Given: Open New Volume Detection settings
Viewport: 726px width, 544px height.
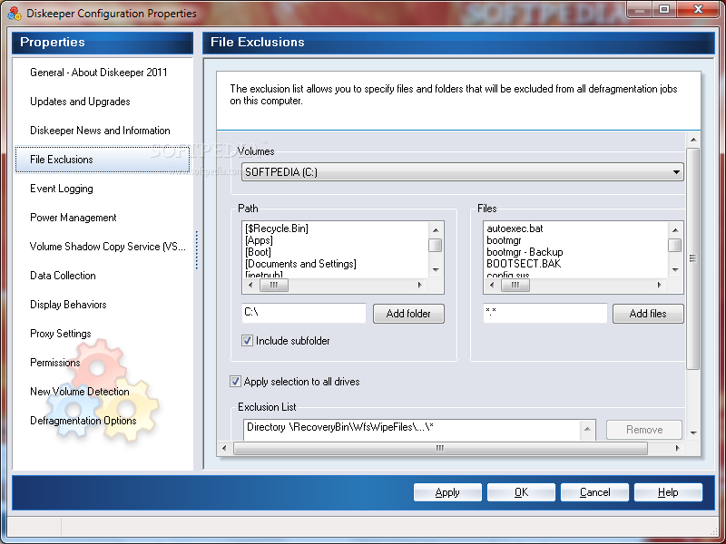Looking at the screenshot, I should 80,392.
